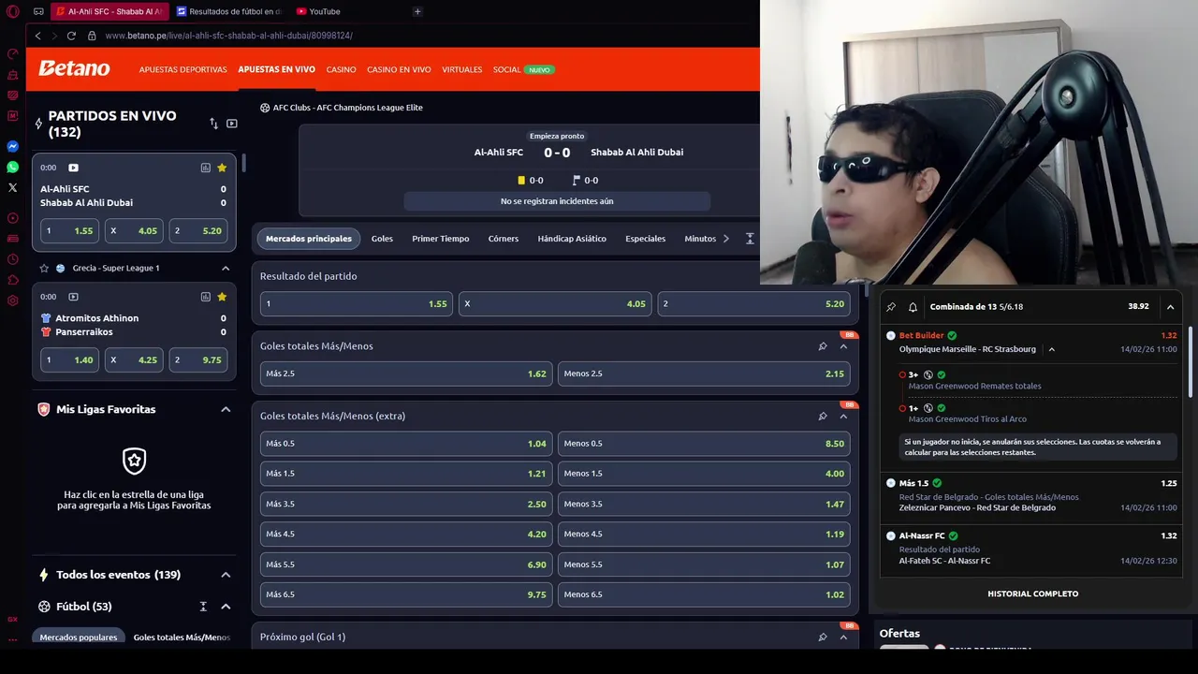Open history clock icon in Opera sidebar
The height and width of the screenshot is (674, 1198).
click(x=12, y=259)
